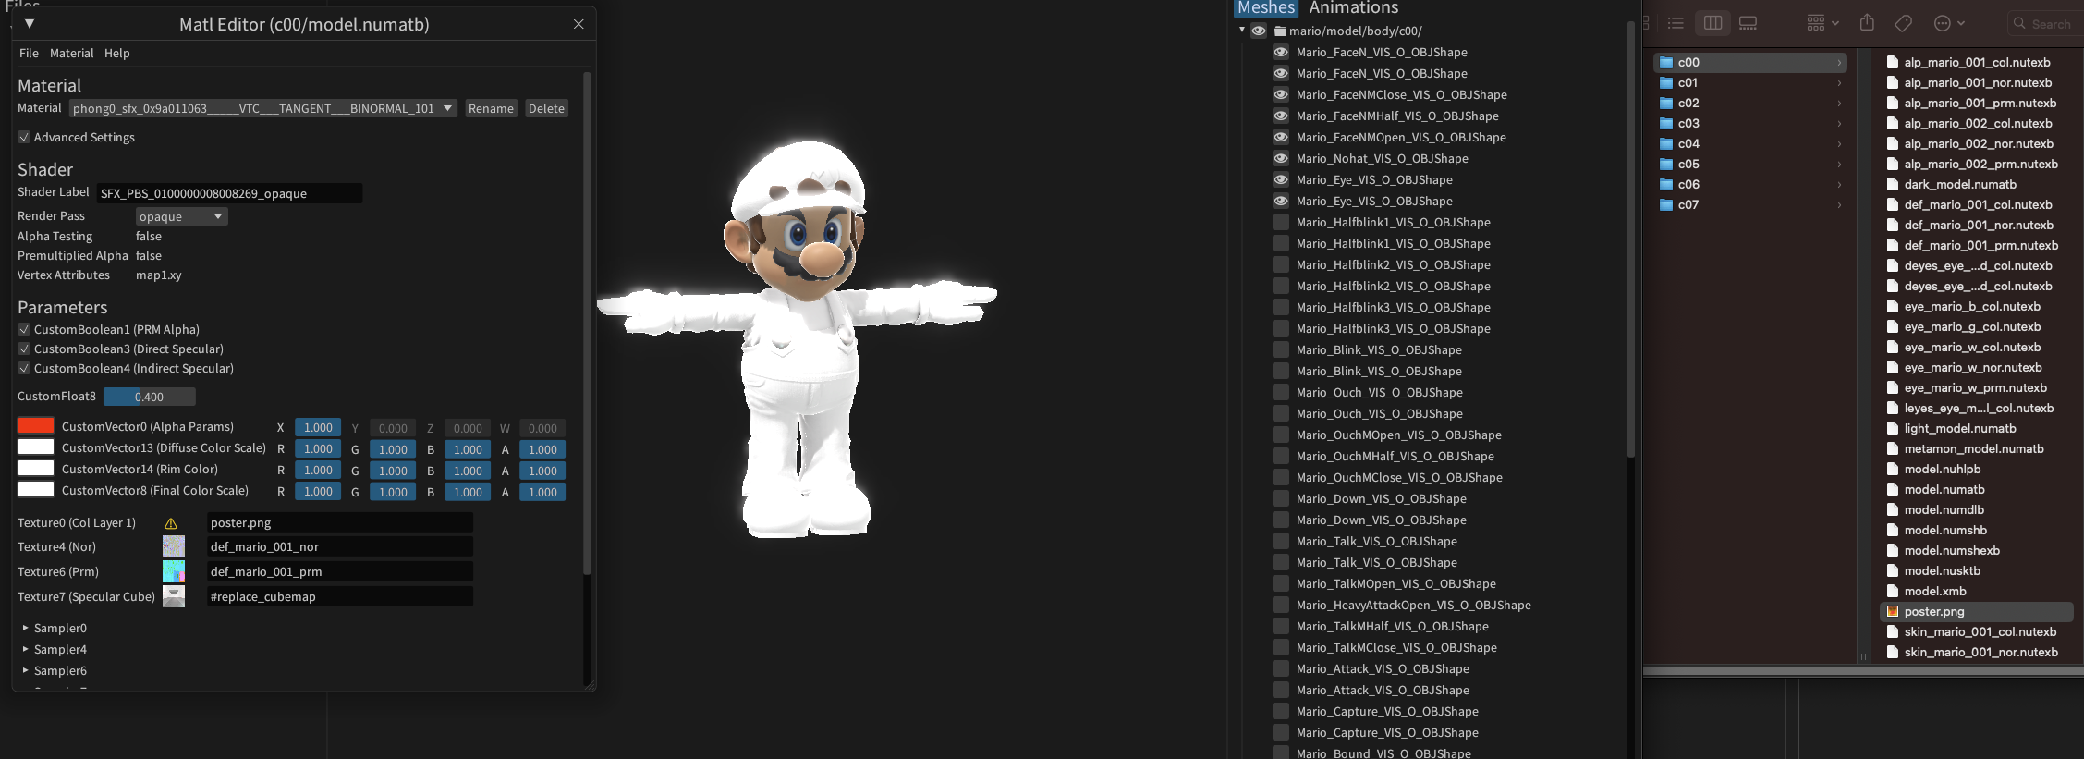Switch to the Meshes tab
The image size is (2084, 759).
pyautogui.click(x=1266, y=8)
